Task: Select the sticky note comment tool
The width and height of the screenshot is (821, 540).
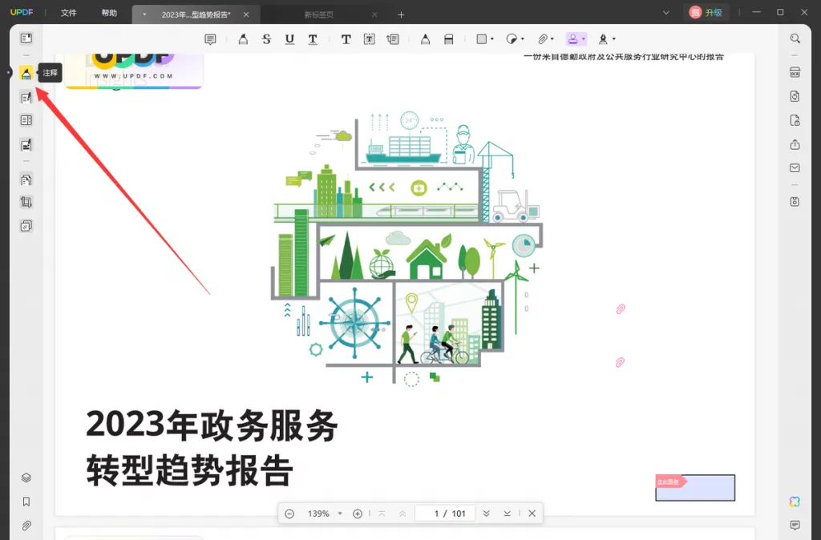Action: (x=210, y=39)
